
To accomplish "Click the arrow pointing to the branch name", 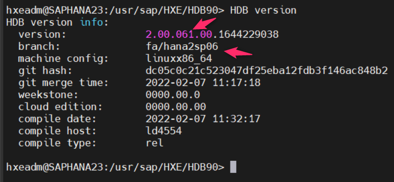I will click(238, 53).
